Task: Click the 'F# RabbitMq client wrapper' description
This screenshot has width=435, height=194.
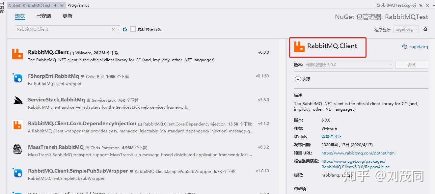Action: coord(55,84)
